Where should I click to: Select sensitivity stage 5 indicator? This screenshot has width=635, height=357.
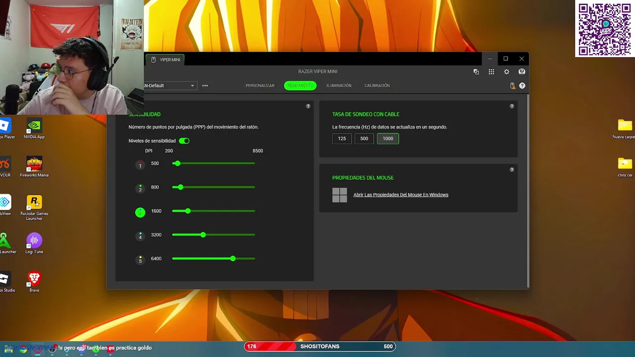[140, 259]
